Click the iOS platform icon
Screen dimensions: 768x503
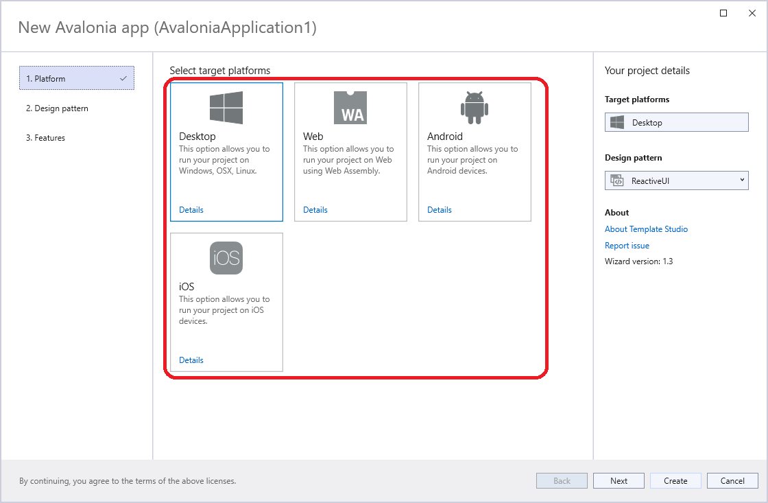point(226,258)
